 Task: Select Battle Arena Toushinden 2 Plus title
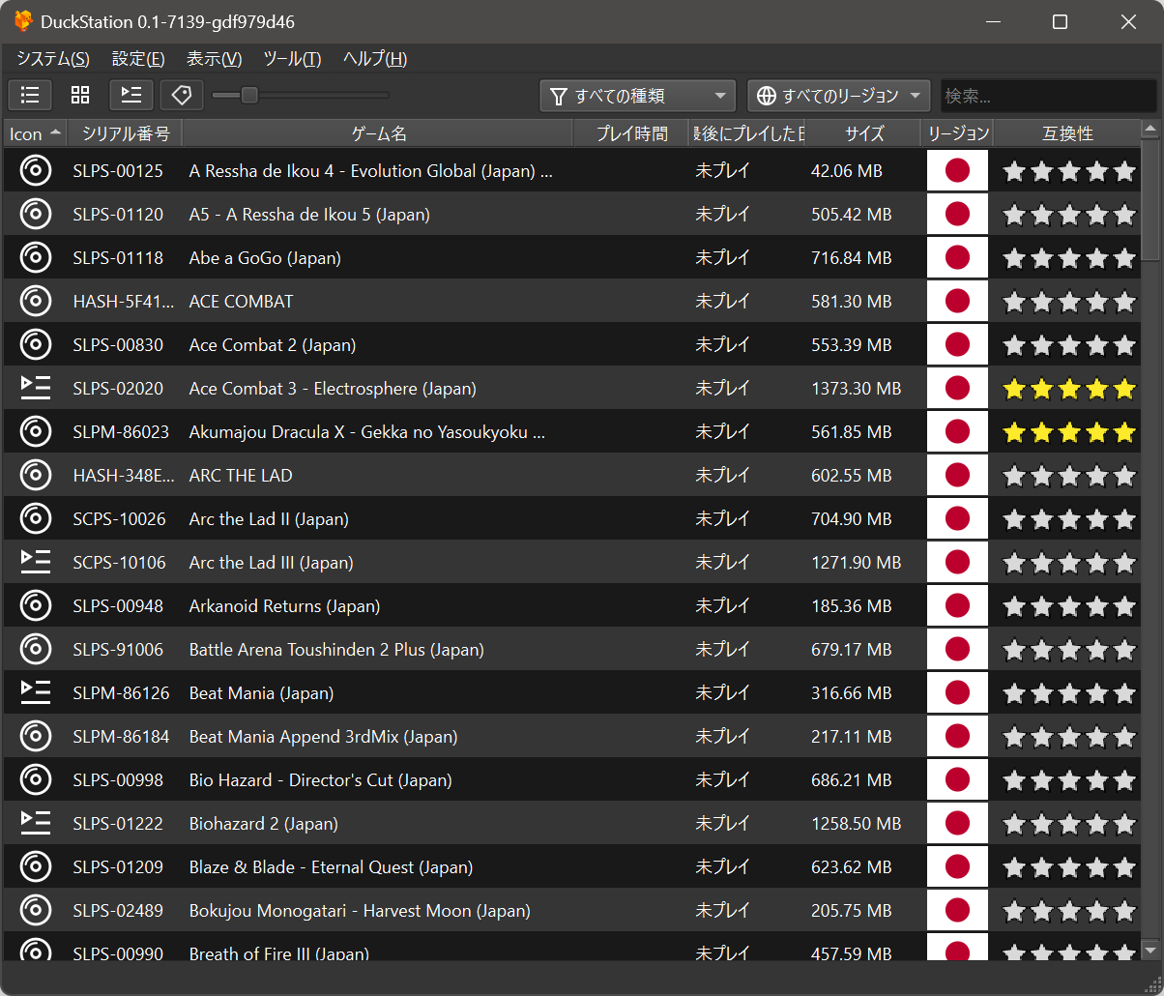(x=336, y=650)
